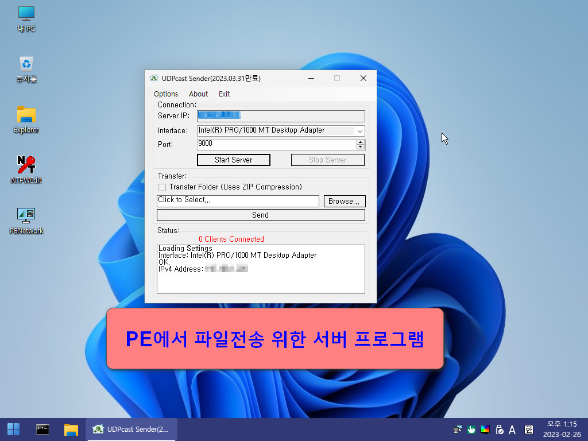
Task: Click the network tray icon
Action: pos(458,430)
